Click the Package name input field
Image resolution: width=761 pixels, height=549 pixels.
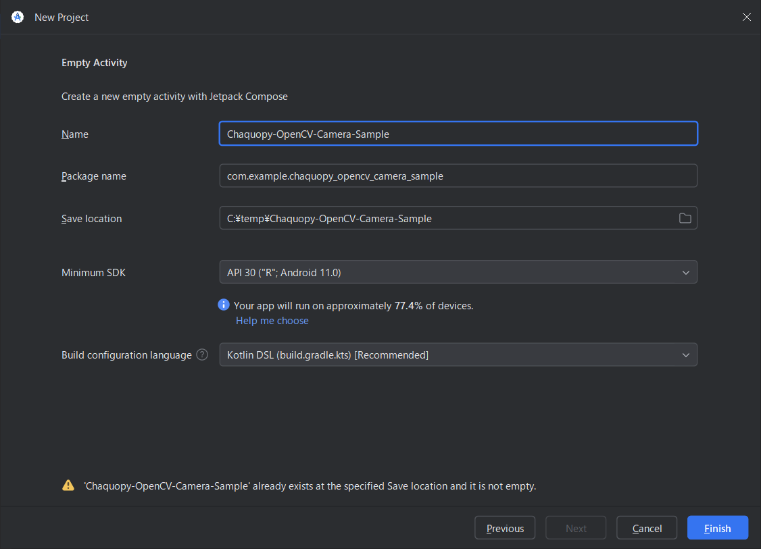[x=458, y=176]
